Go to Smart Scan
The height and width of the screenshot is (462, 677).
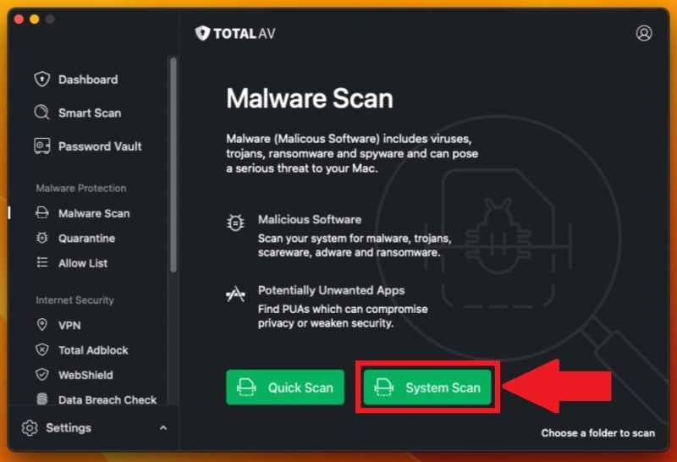[x=90, y=113]
